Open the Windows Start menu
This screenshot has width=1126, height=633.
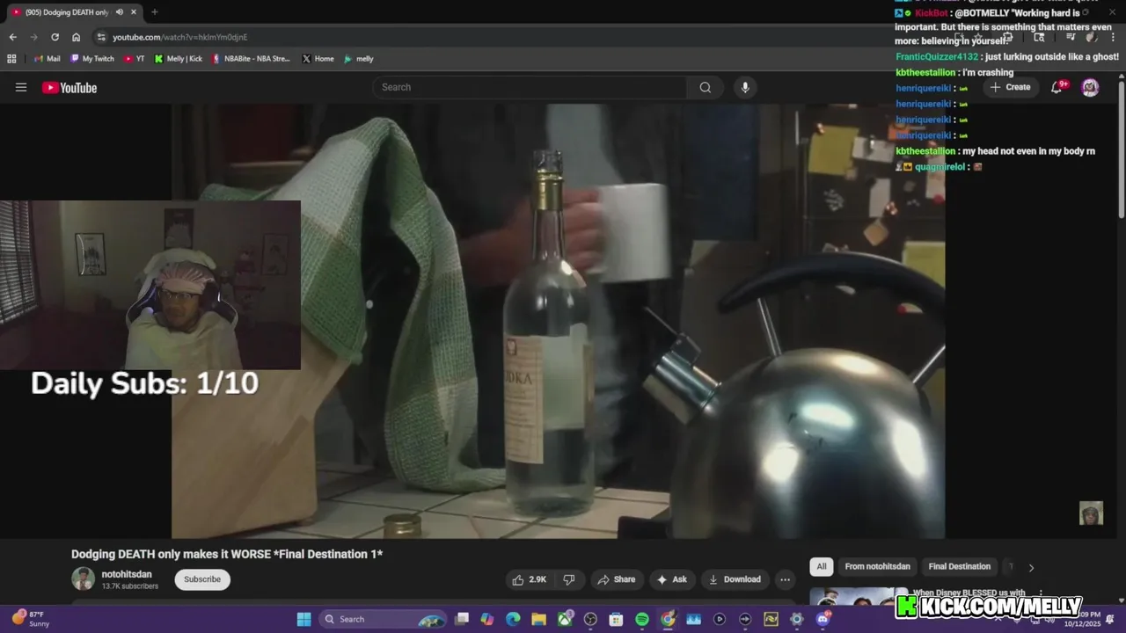point(303,619)
